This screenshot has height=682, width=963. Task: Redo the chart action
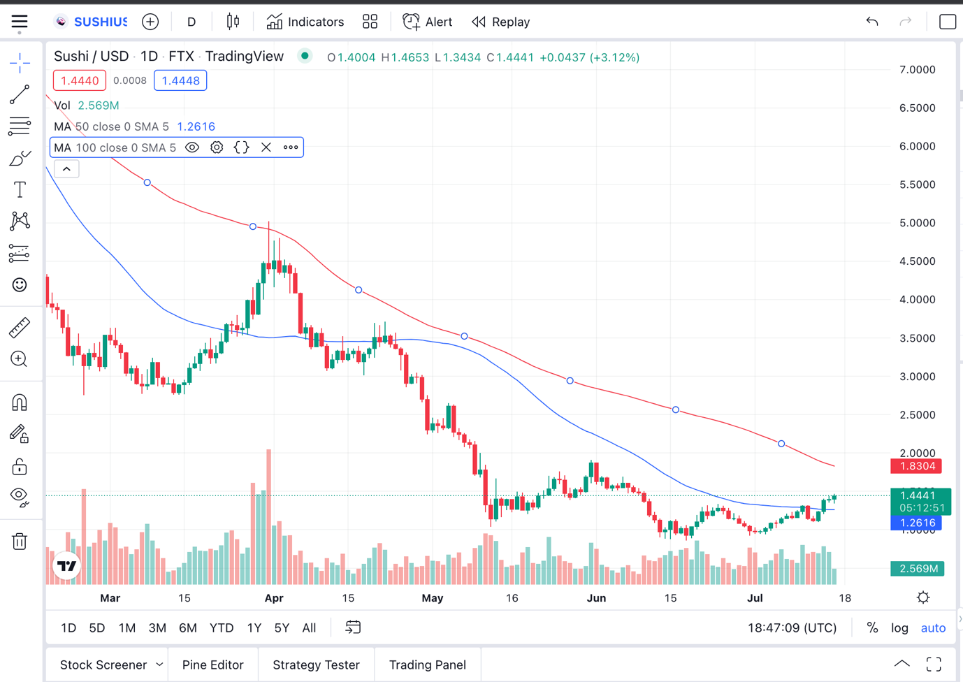(906, 22)
